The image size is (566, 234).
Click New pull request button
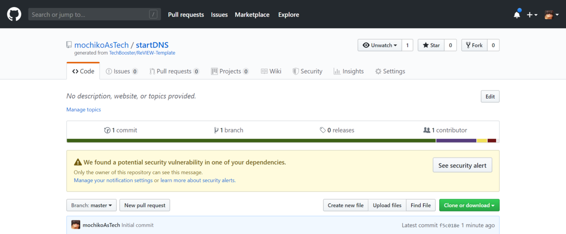pyautogui.click(x=145, y=205)
